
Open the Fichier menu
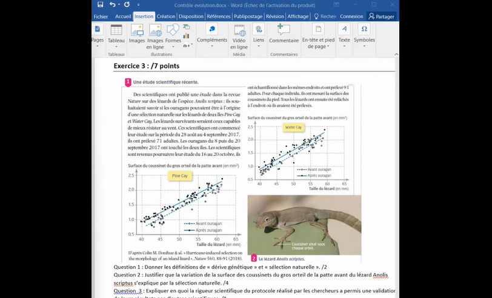click(x=101, y=17)
